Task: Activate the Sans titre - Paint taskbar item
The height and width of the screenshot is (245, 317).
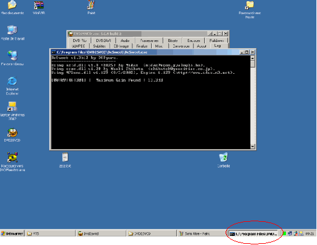Action: click(x=201, y=233)
